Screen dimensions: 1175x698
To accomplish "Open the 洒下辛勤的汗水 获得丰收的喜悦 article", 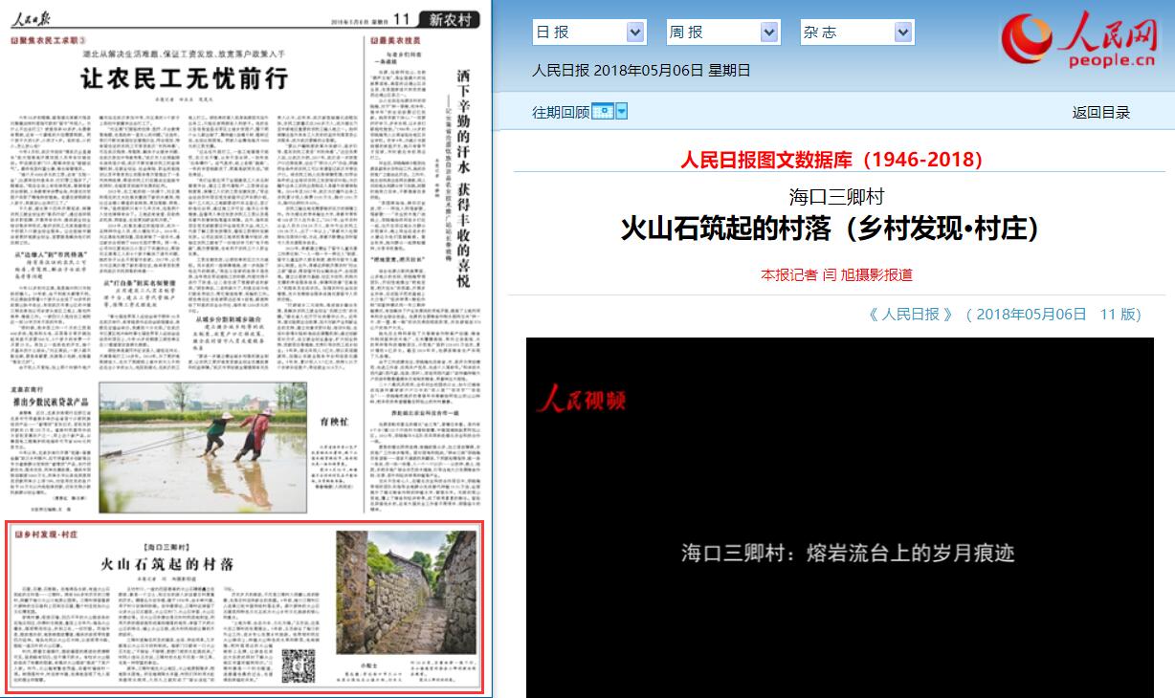I will [462, 177].
